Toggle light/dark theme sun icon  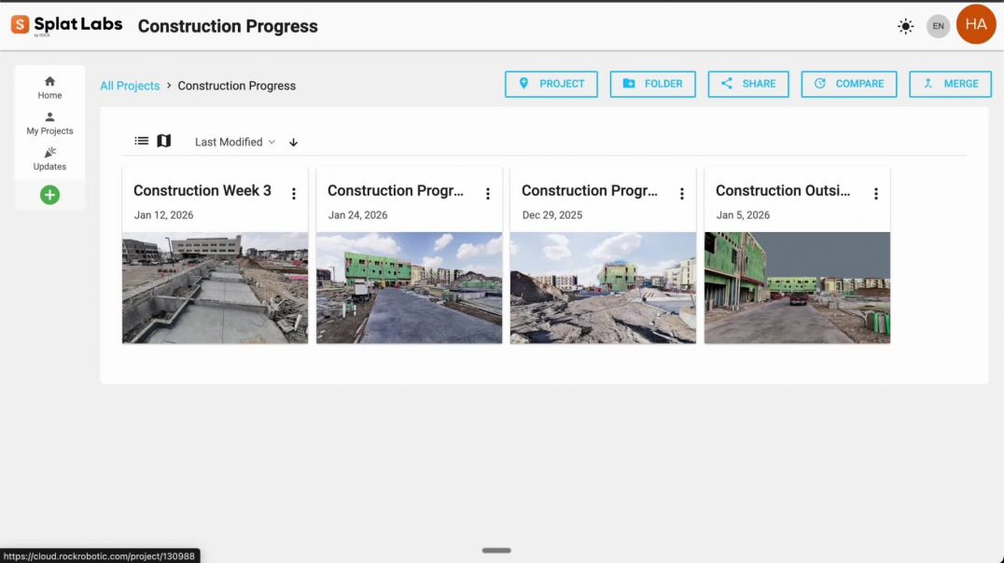pos(905,26)
